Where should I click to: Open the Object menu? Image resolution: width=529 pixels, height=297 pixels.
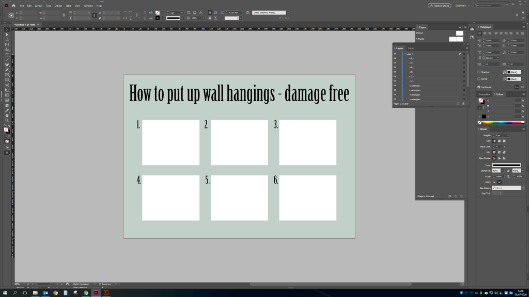pyautogui.click(x=58, y=6)
